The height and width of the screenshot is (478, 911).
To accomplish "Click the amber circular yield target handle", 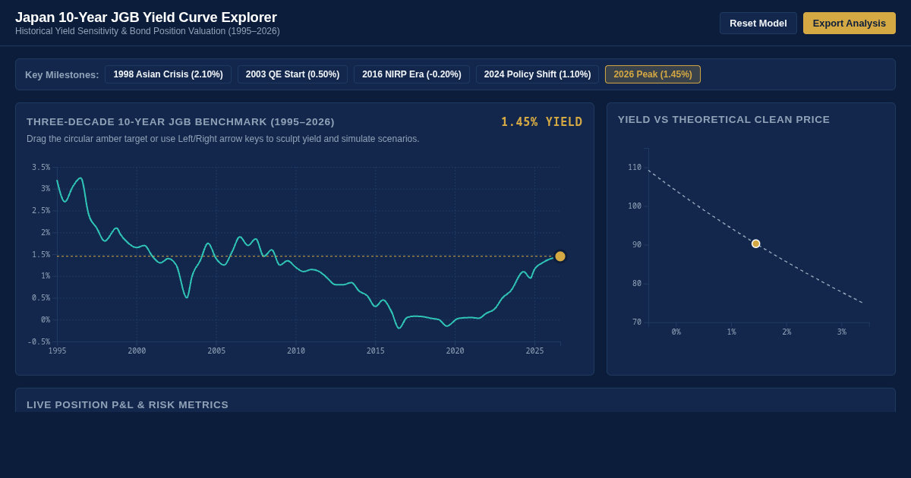I will point(560,256).
